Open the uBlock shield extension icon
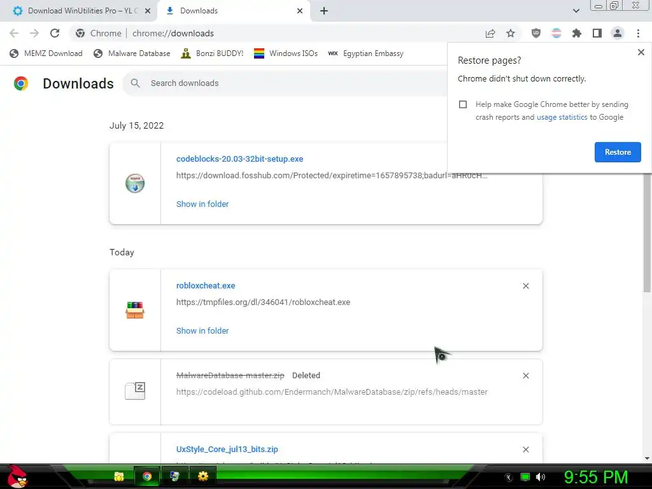This screenshot has height=489, width=652. pos(536,33)
